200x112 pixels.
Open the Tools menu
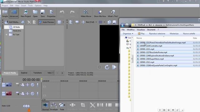click(30, 6)
